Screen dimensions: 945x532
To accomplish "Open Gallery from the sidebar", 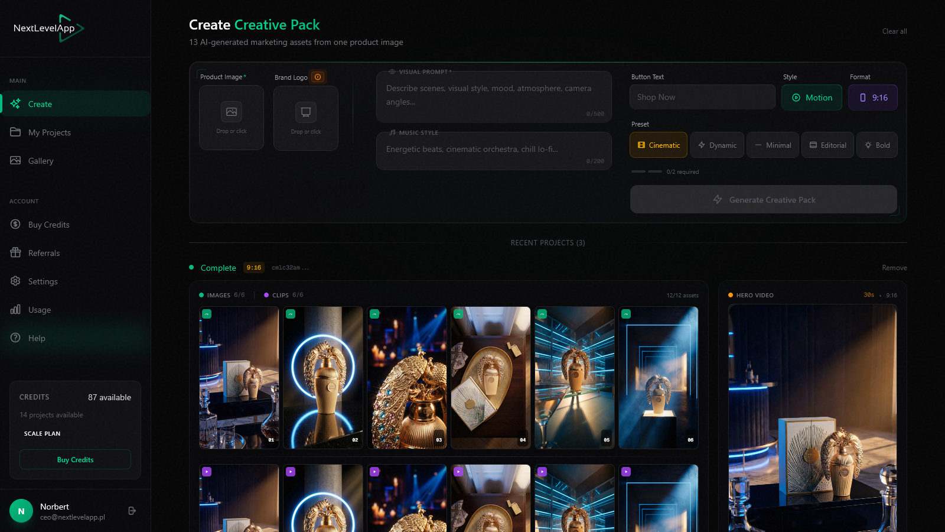I will click(x=40, y=160).
